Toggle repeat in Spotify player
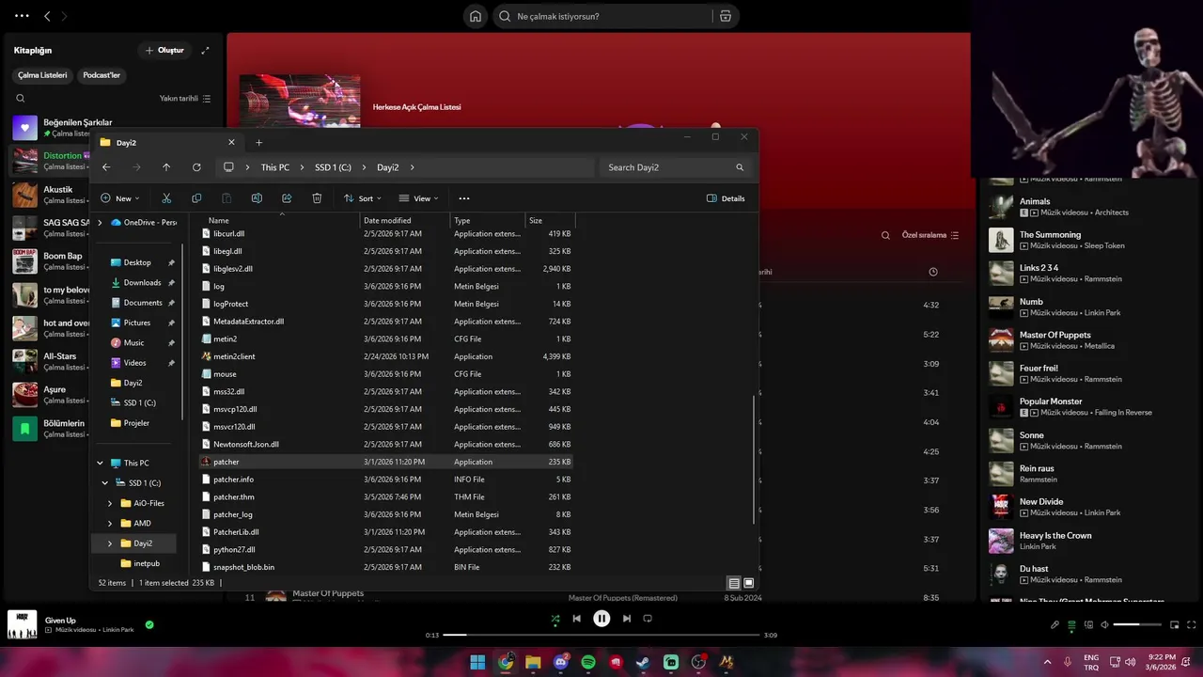1203x677 pixels. click(648, 619)
